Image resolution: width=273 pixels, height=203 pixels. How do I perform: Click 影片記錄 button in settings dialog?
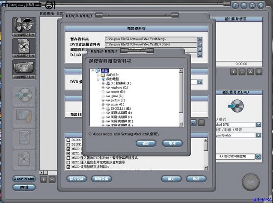click(x=77, y=179)
